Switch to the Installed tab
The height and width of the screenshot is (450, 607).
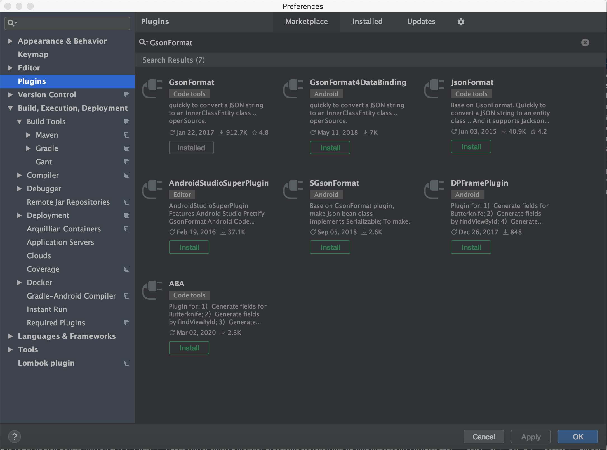pyautogui.click(x=367, y=22)
